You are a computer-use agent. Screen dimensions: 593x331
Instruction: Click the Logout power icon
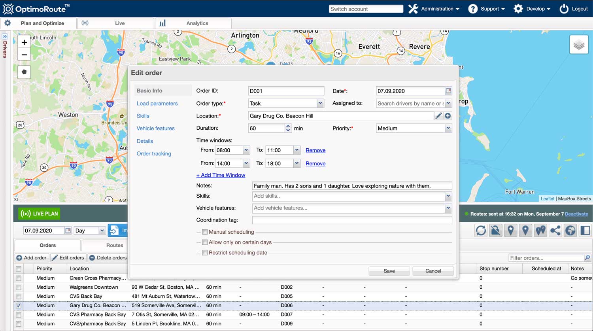(x=564, y=8)
